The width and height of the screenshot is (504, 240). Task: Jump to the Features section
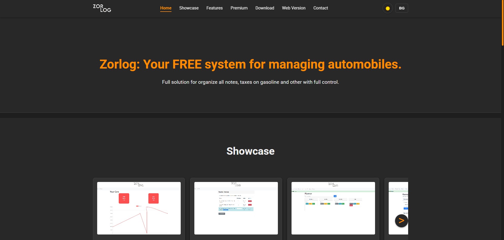214,8
